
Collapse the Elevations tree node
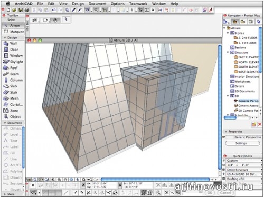click(x=228, y=52)
